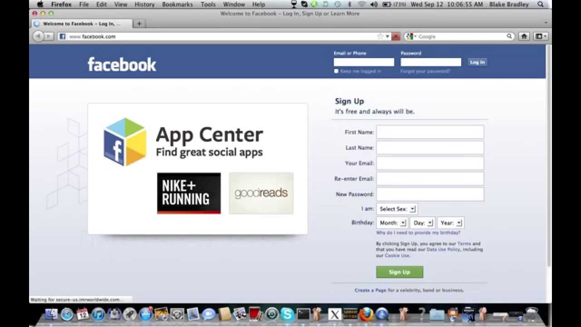Click the Bluetooth icon in menu bar

point(349,4)
